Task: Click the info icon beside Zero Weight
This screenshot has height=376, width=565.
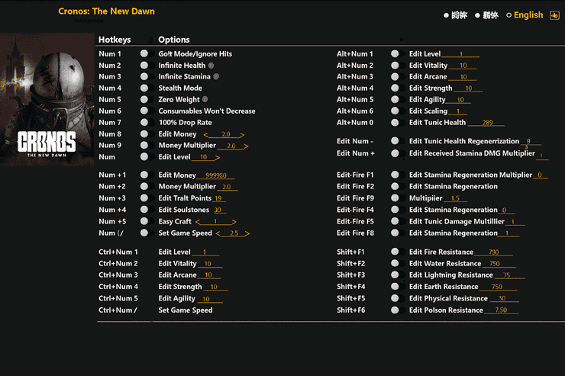Action: 205,99
